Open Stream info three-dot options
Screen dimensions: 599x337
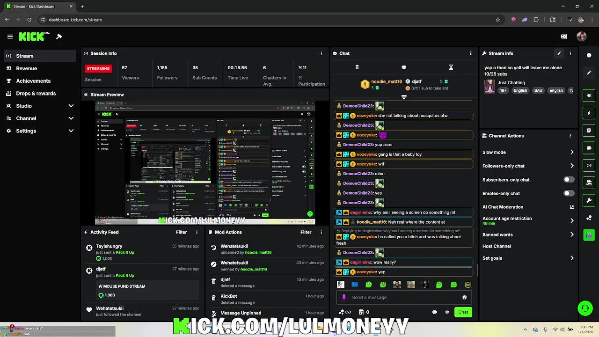click(x=570, y=53)
